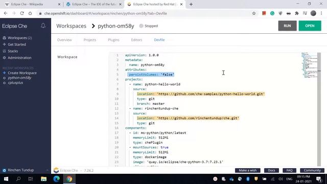Open the notifications bell in Eclipse Che sidebar
Screen dimensions: 327x184
pos(43,26)
